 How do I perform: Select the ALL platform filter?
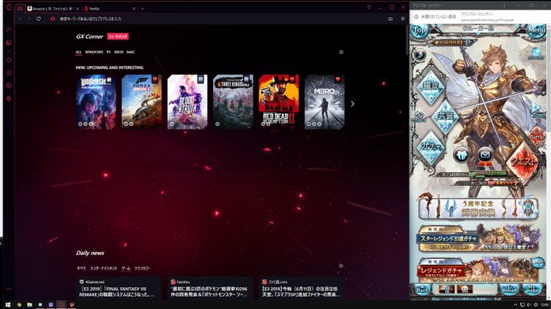(79, 52)
